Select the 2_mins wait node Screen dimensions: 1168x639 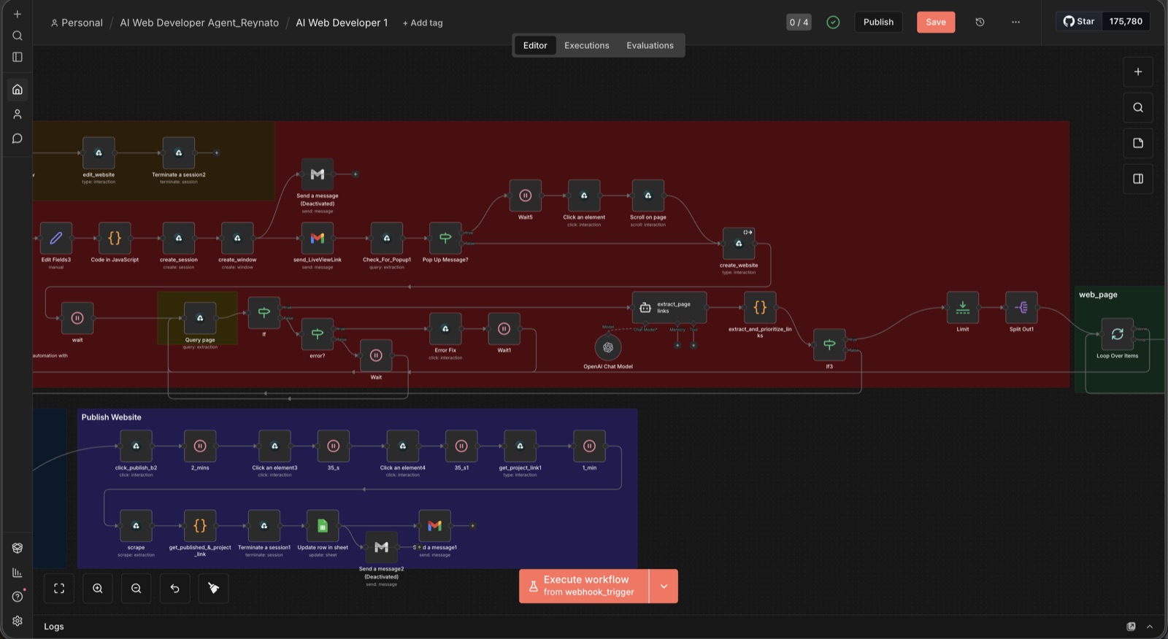pos(200,446)
